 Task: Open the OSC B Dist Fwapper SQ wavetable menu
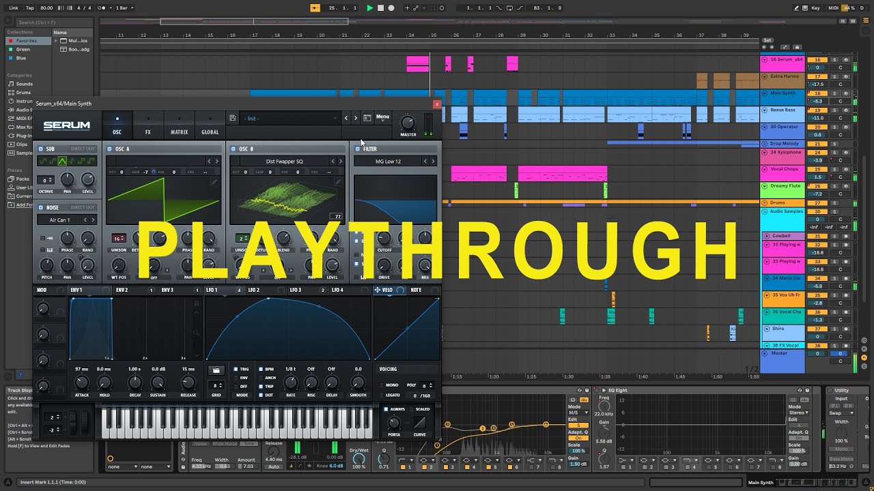[x=284, y=162]
